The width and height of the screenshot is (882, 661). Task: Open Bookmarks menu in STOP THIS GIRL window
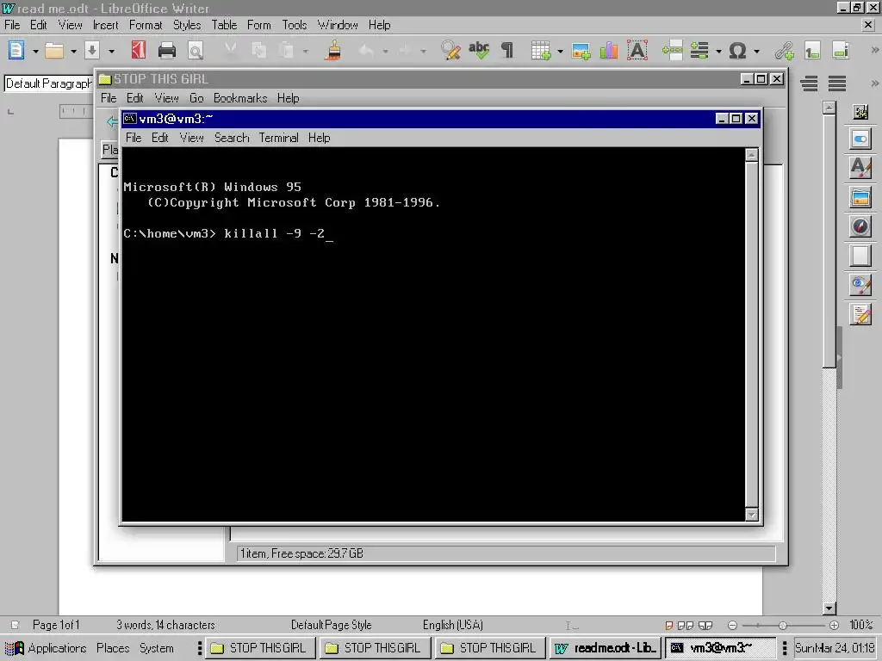point(240,98)
